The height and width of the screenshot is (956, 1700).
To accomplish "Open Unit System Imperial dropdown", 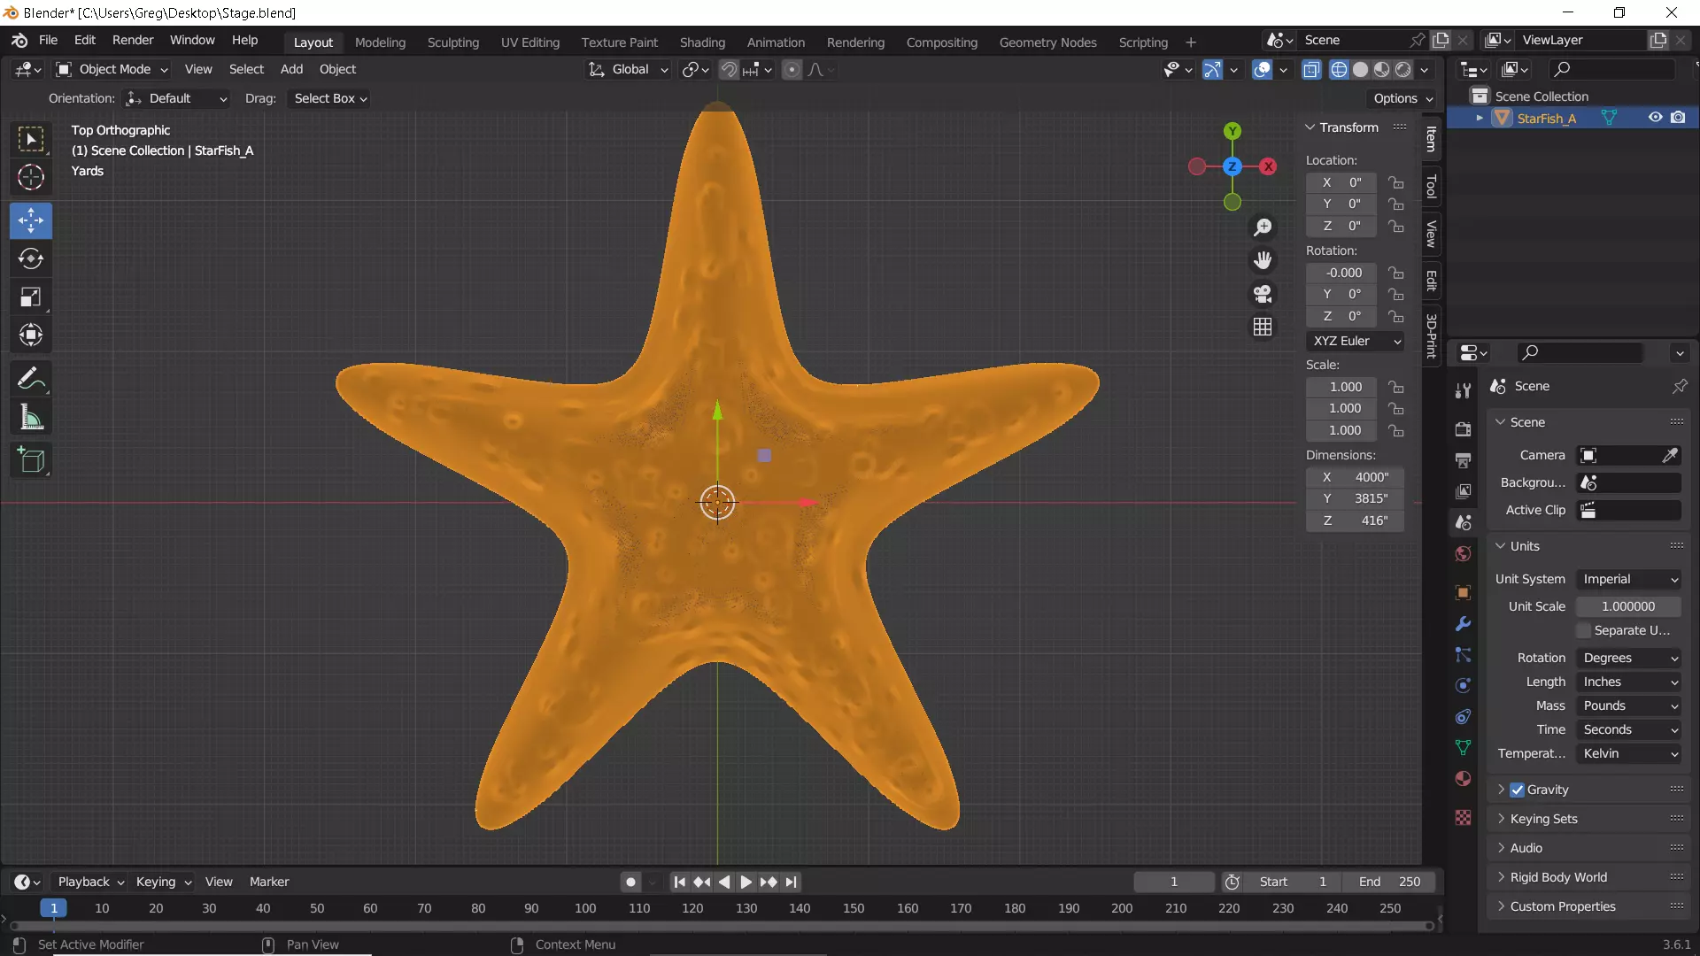I will click(x=1628, y=579).
